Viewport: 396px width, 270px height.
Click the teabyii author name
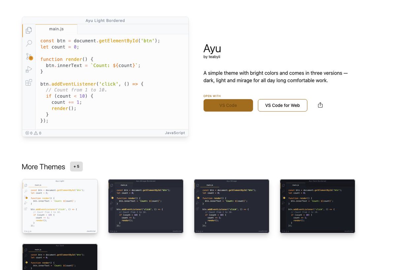214,57
